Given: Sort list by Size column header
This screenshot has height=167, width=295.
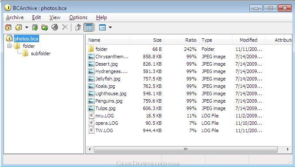Looking at the screenshot, I should point(147,40).
